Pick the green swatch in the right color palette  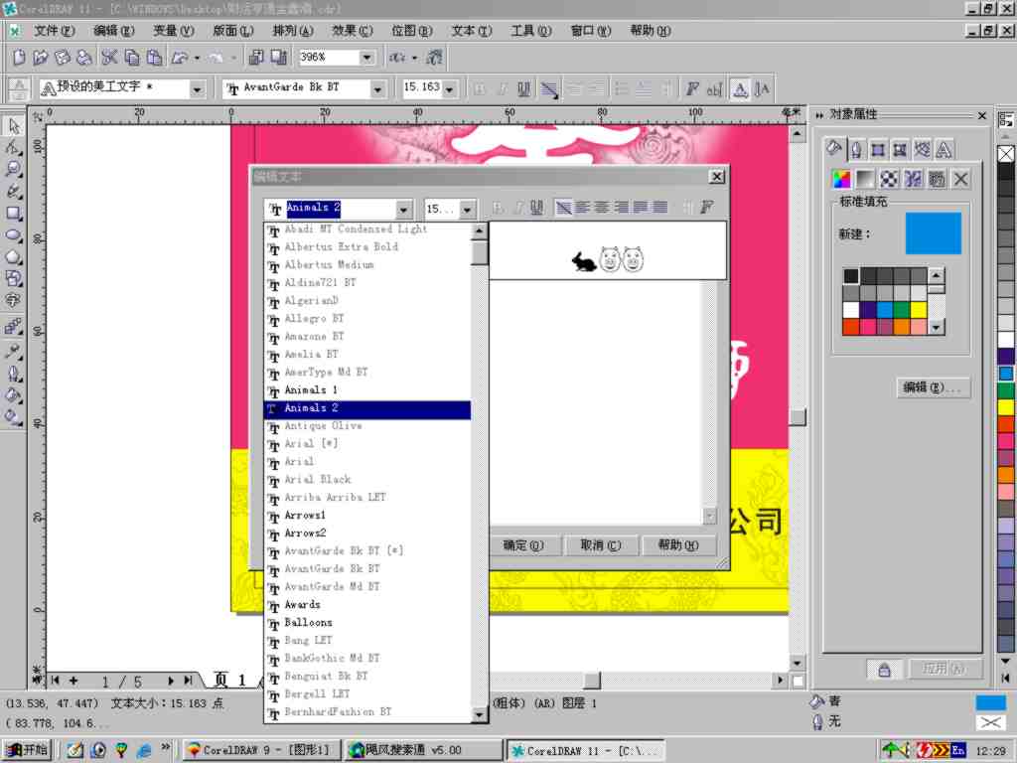point(1005,390)
